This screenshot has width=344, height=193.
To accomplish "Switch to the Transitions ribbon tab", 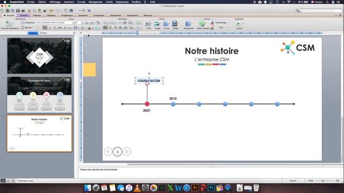I will click(99, 16).
